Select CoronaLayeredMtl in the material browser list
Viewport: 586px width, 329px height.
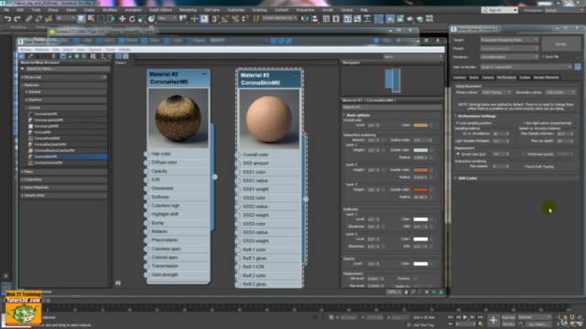[49, 120]
